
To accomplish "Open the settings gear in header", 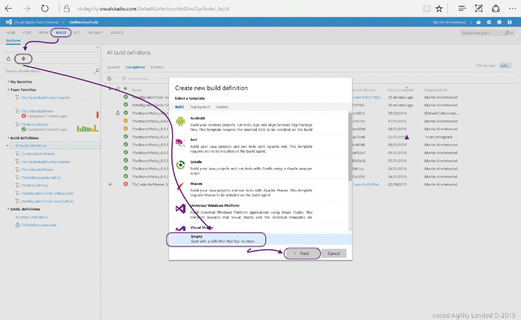I will [x=489, y=23].
